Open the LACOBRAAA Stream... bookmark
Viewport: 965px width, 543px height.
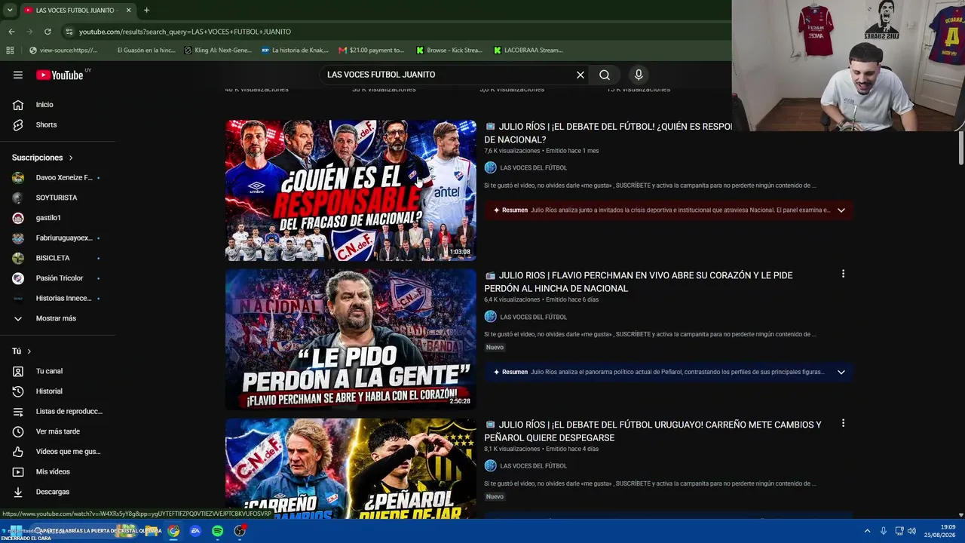528,51
